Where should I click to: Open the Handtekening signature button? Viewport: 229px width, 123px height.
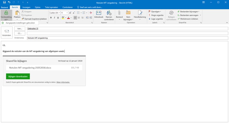click(140, 15)
